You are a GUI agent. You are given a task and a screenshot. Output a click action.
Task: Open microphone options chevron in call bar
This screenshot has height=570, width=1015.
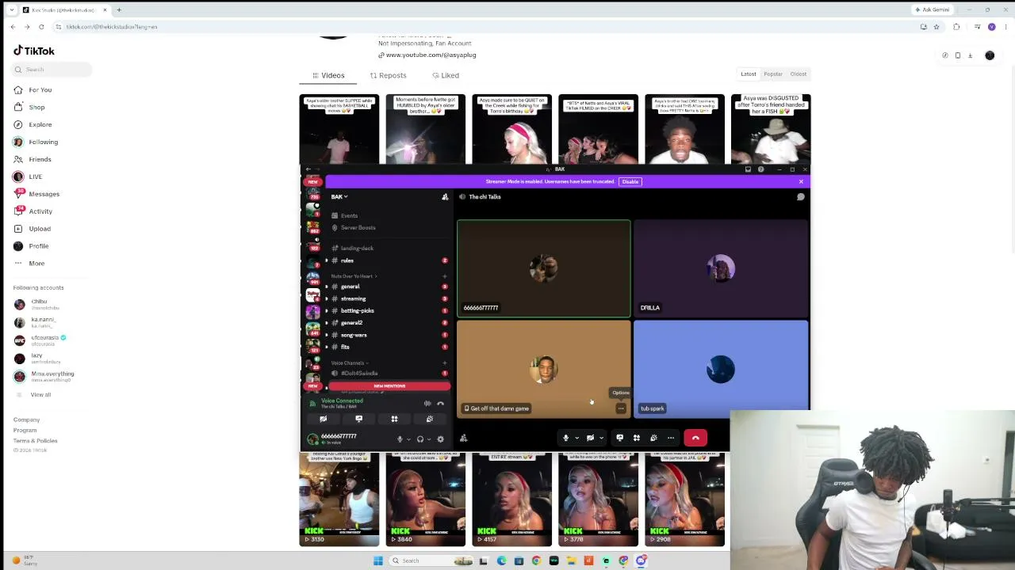click(576, 438)
